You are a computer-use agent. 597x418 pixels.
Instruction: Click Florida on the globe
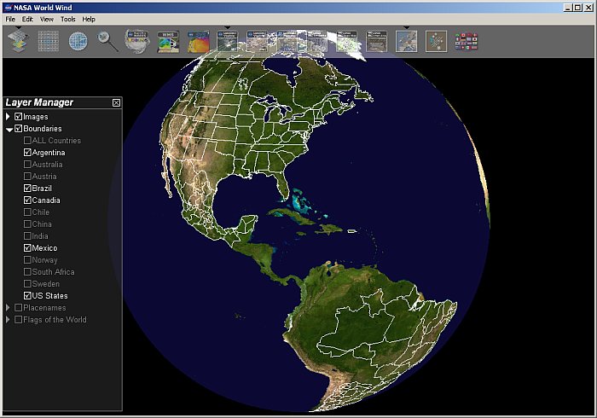click(282, 184)
